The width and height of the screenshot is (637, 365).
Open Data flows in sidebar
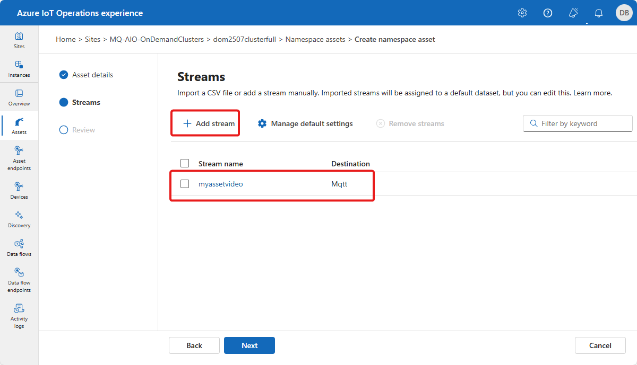point(19,247)
